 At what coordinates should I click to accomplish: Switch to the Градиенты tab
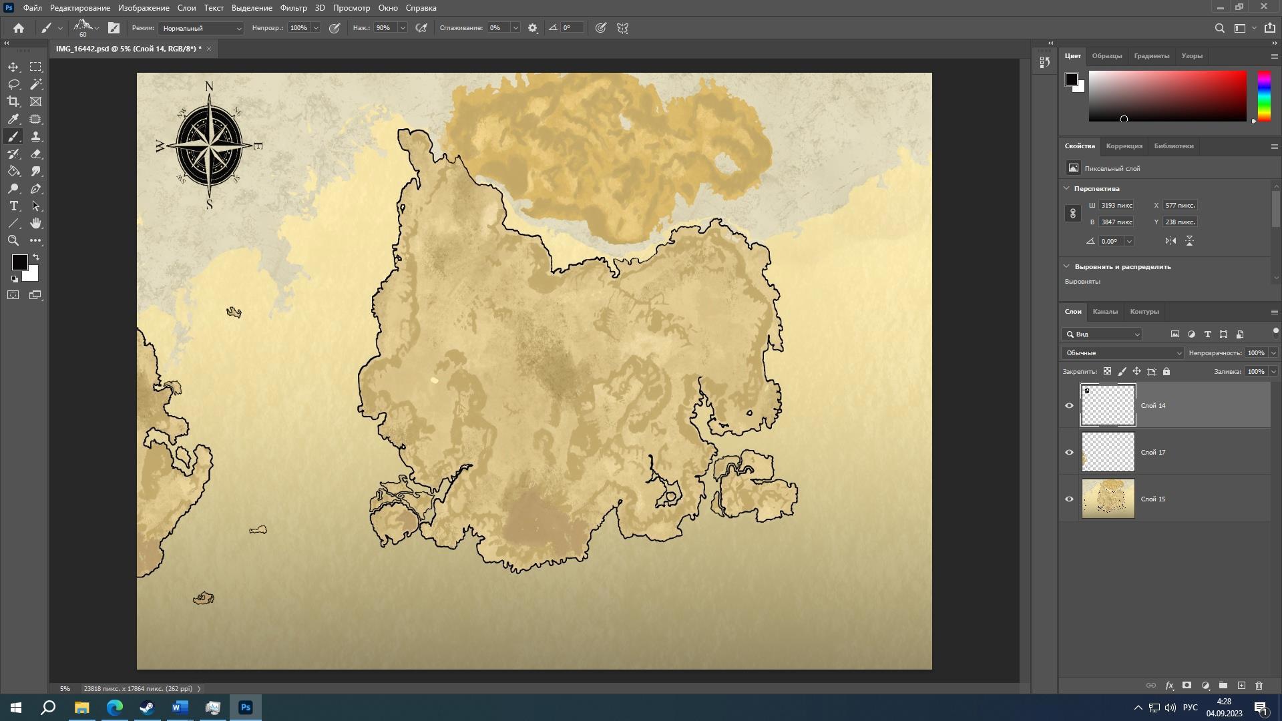tap(1151, 56)
